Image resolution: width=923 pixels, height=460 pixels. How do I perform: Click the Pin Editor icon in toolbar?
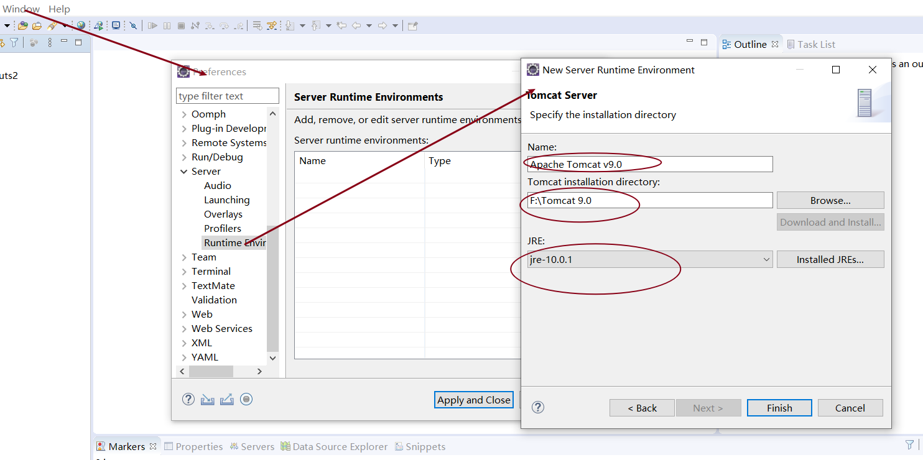(x=412, y=25)
